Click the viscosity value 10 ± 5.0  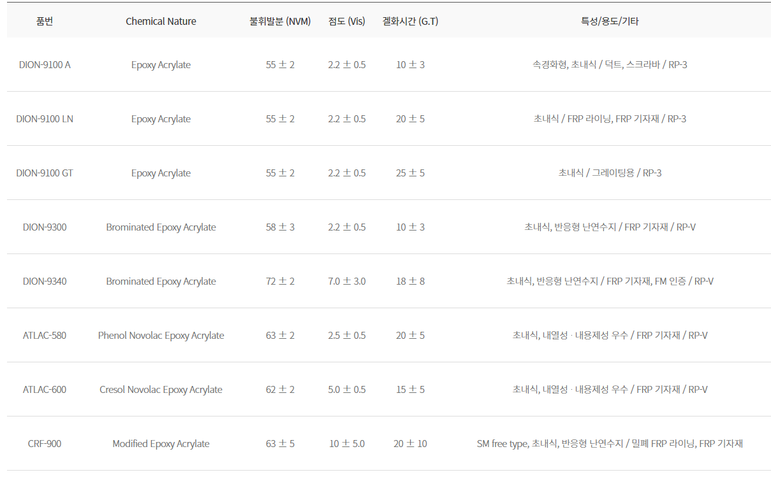[347, 444]
